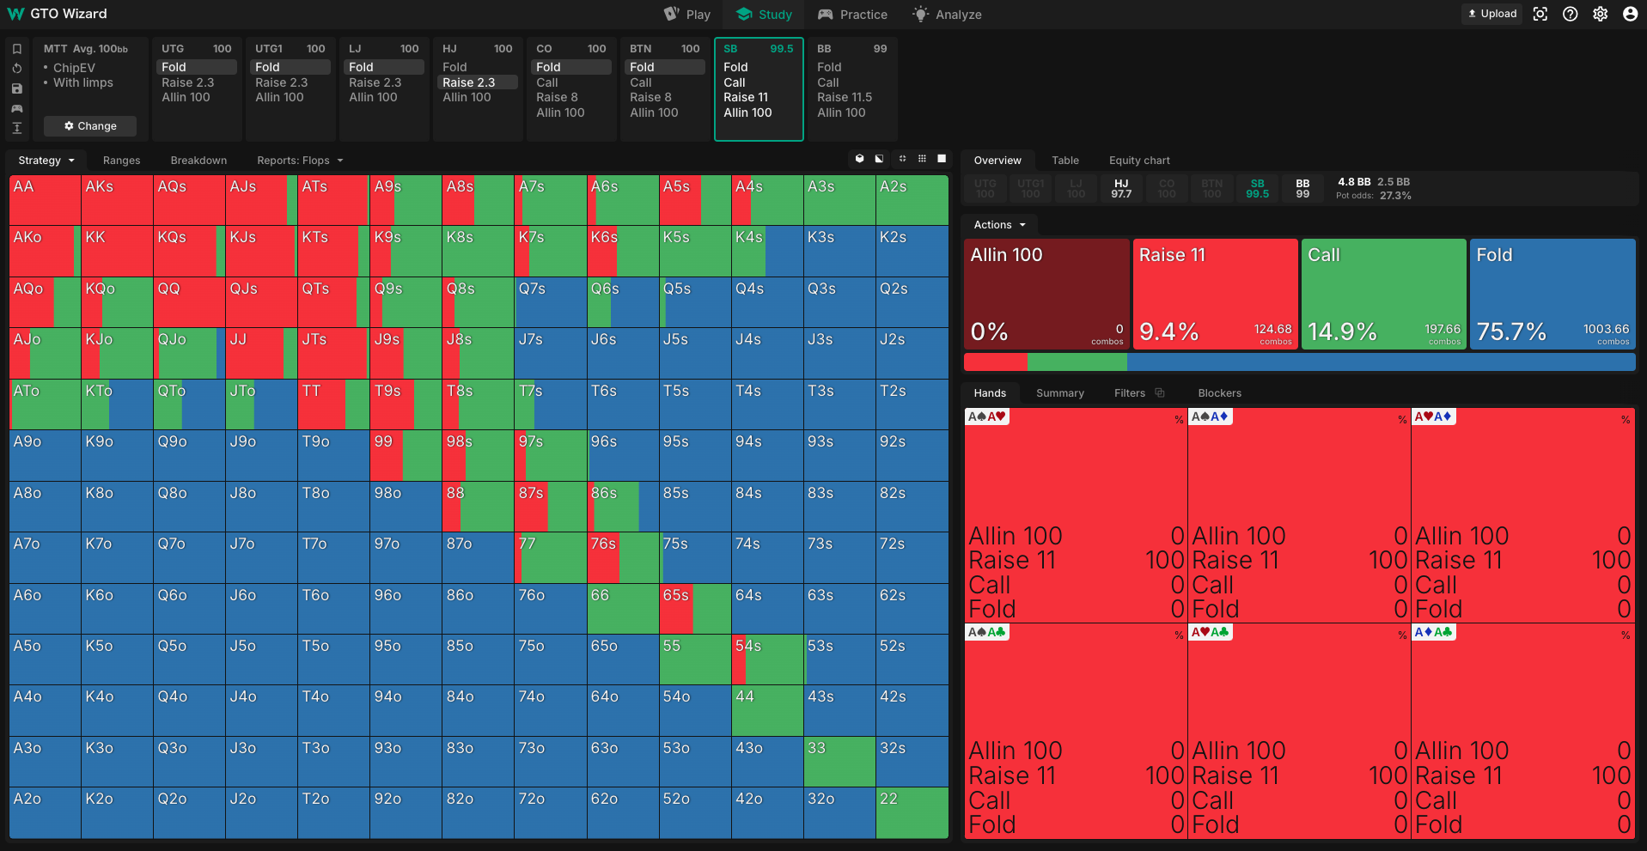The width and height of the screenshot is (1647, 851).
Task: Select Raise 11 for SB
Action: coord(759,97)
